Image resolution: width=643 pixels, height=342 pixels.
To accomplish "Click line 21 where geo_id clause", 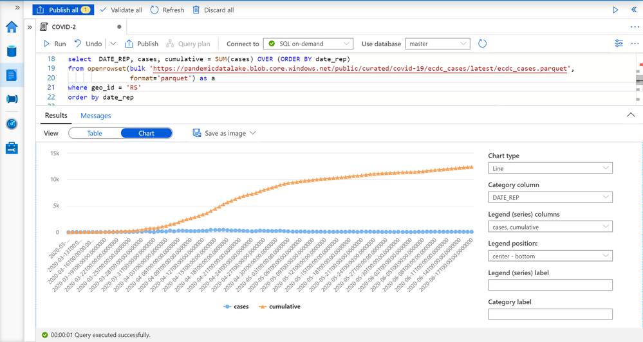I will coord(104,87).
